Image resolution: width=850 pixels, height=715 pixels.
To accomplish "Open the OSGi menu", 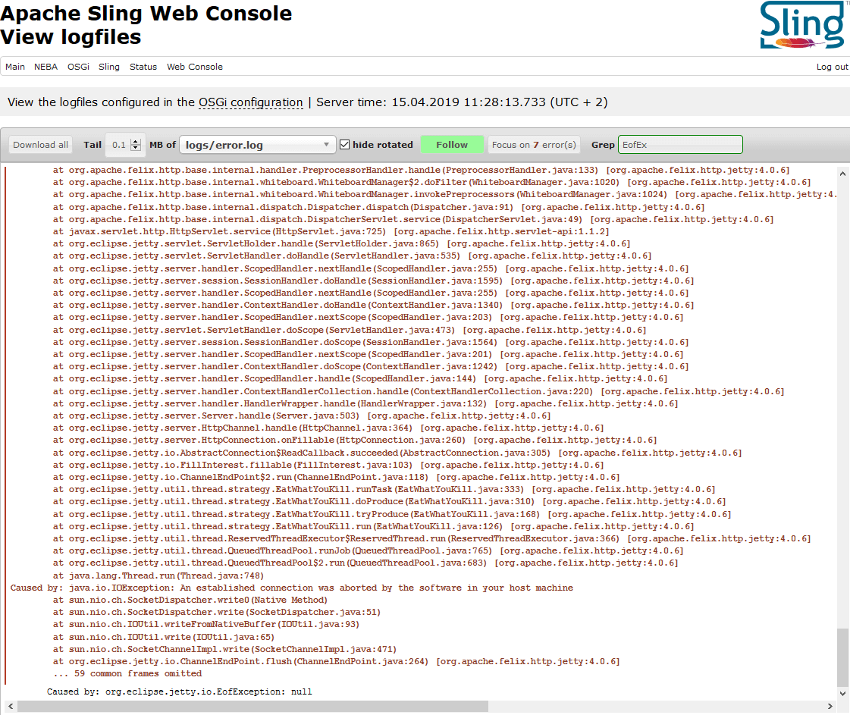I will [x=78, y=67].
